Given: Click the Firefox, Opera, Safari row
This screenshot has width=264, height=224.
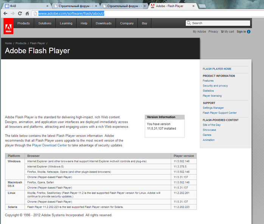Looking at the screenshot, I should (x=98, y=182).
